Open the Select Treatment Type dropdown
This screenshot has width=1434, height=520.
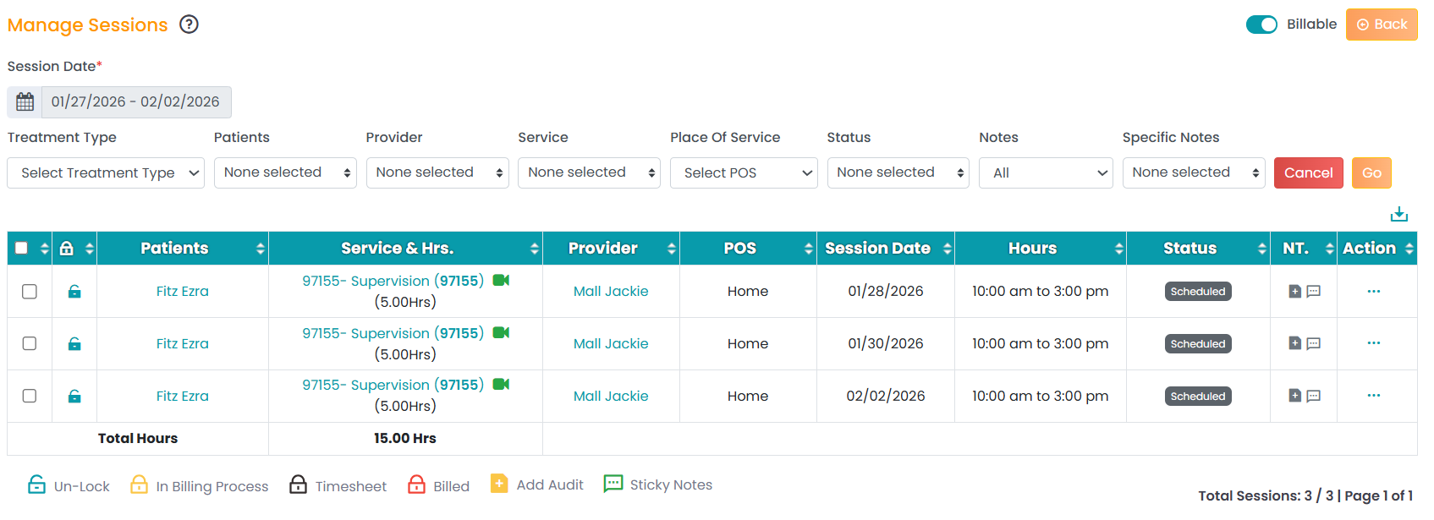pos(106,173)
